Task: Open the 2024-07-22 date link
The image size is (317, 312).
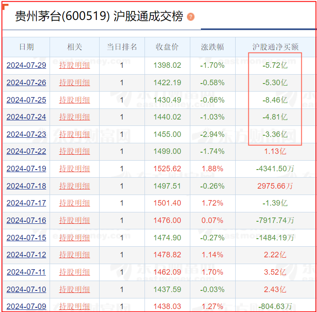Action: click(26, 151)
